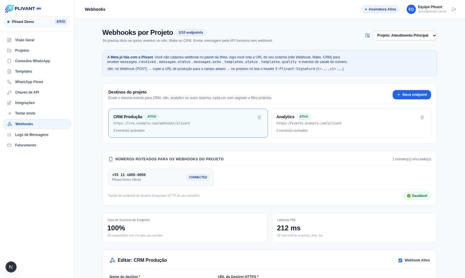Click the +55 11 4000-0000 number card
This screenshot has height=278, width=465.
(161, 177)
